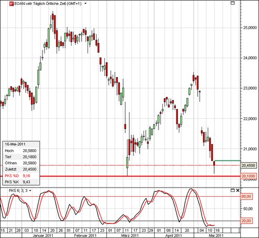Click the date tick 03 in Januar
This screenshot has width=259, height=238.
(x=27, y=230)
